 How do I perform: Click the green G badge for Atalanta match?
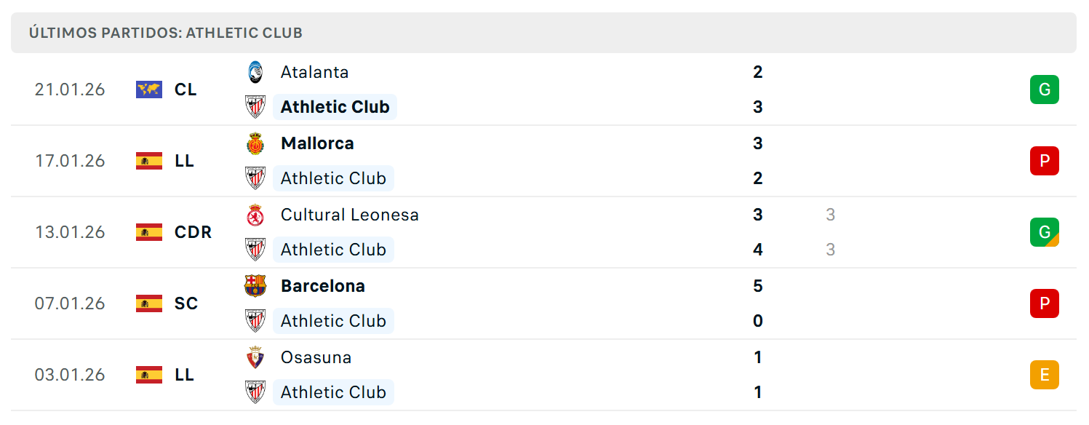pyautogui.click(x=1045, y=90)
